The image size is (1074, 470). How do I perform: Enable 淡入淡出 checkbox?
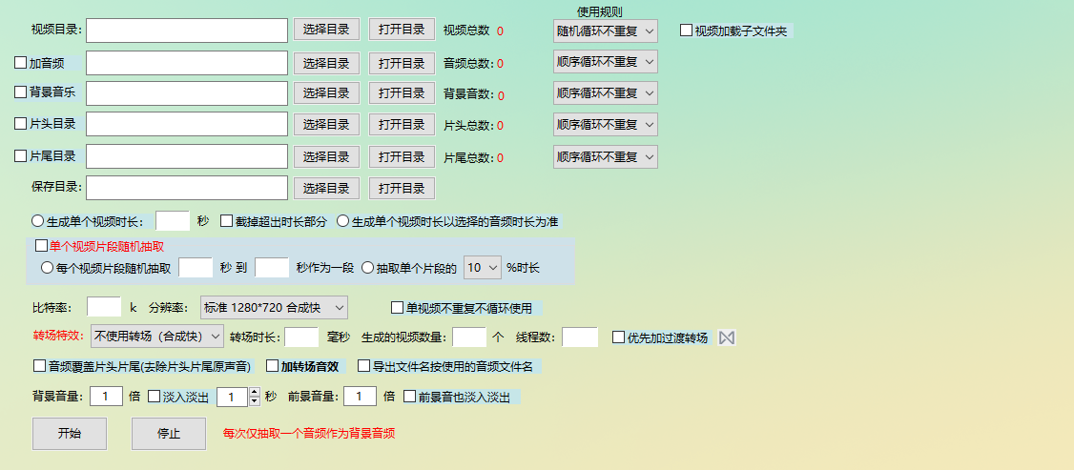(x=155, y=396)
